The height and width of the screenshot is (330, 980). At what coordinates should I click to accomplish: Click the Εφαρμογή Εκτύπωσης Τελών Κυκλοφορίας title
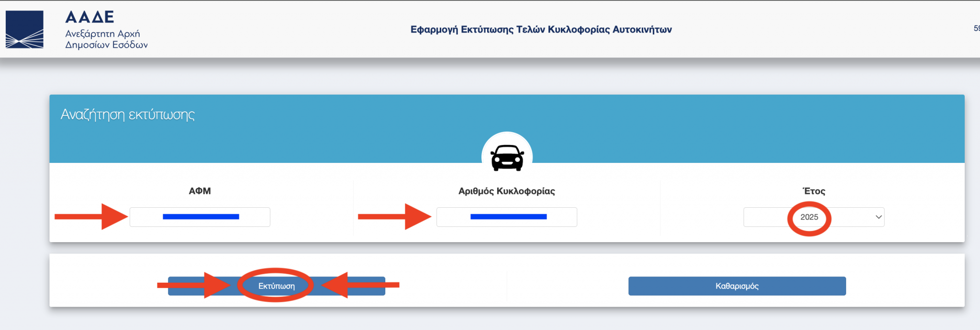[x=541, y=30]
